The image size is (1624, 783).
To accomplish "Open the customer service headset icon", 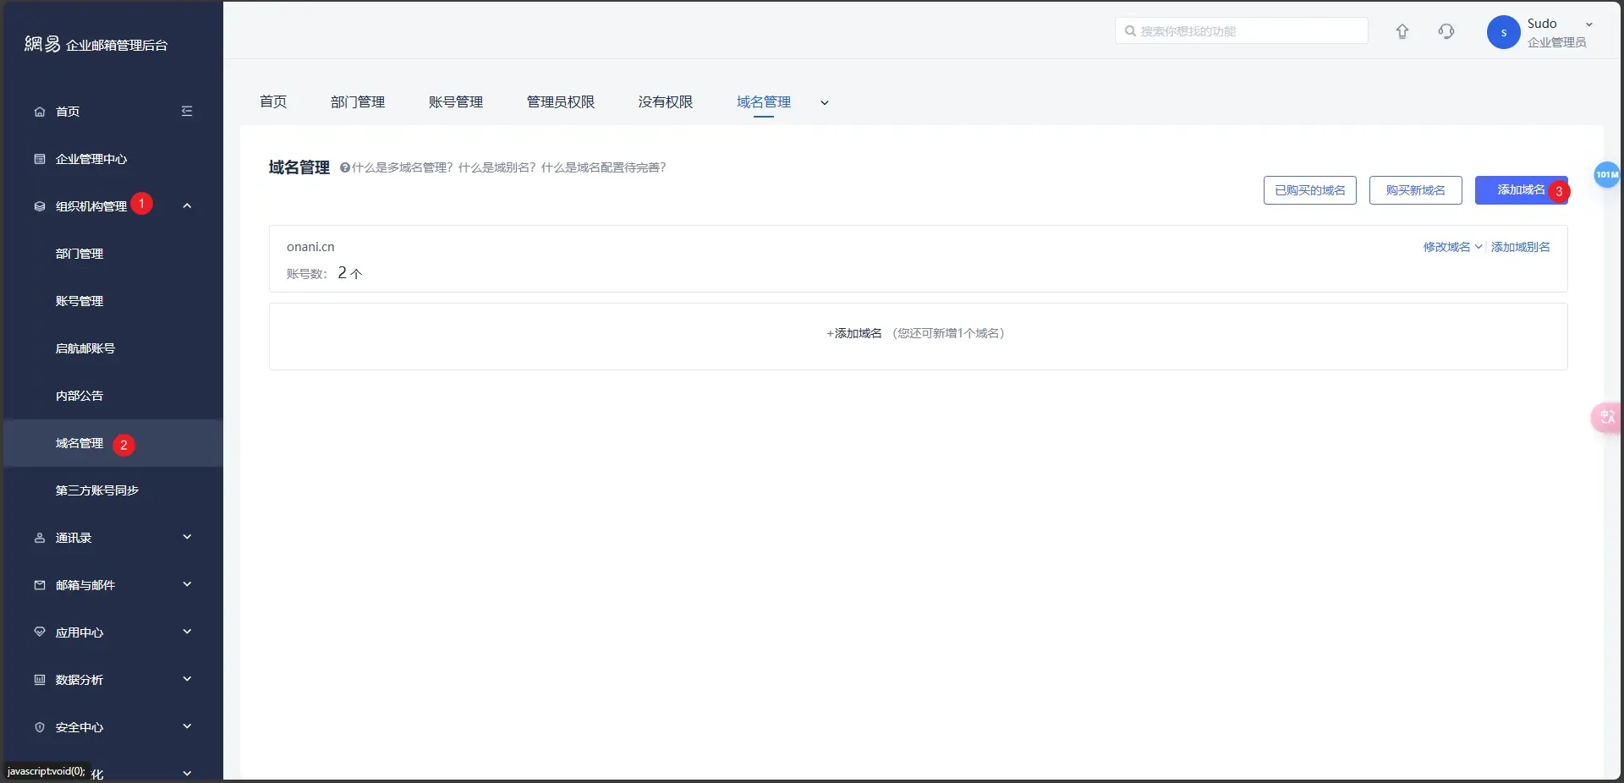I will (x=1446, y=32).
